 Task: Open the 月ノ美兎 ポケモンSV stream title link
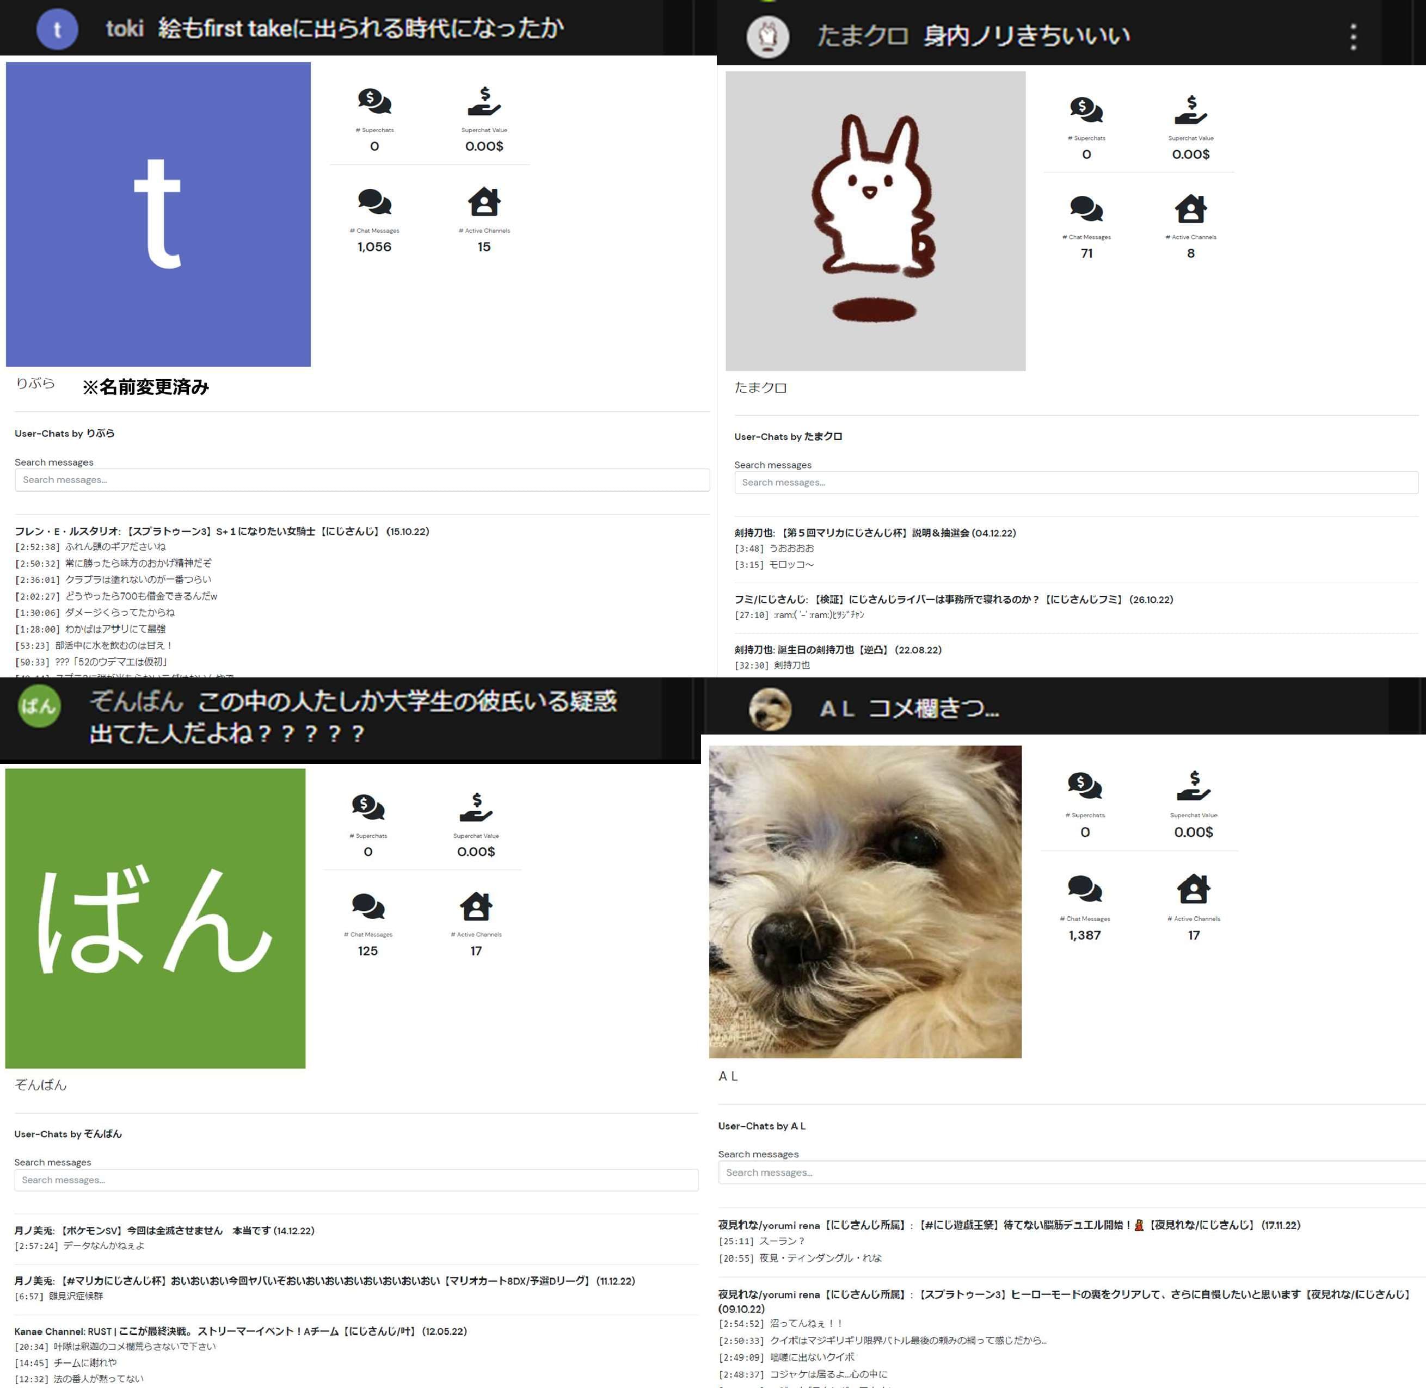164,1231
